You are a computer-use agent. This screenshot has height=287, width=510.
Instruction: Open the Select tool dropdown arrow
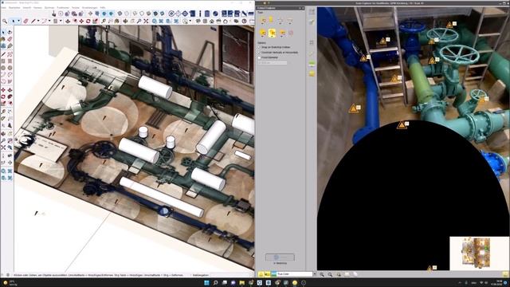click(x=18, y=21)
